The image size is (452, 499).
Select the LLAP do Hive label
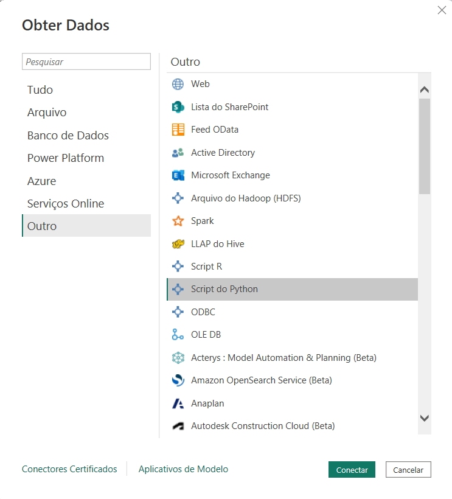[x=218, y=244]
